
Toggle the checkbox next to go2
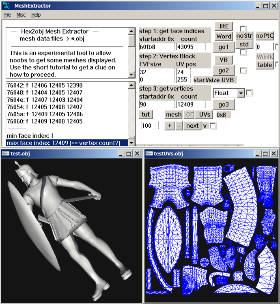pos(243,71)
